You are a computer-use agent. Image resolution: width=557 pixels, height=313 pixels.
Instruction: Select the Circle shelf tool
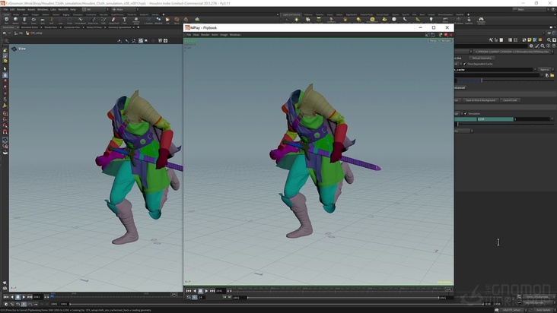tap(69, 21)
